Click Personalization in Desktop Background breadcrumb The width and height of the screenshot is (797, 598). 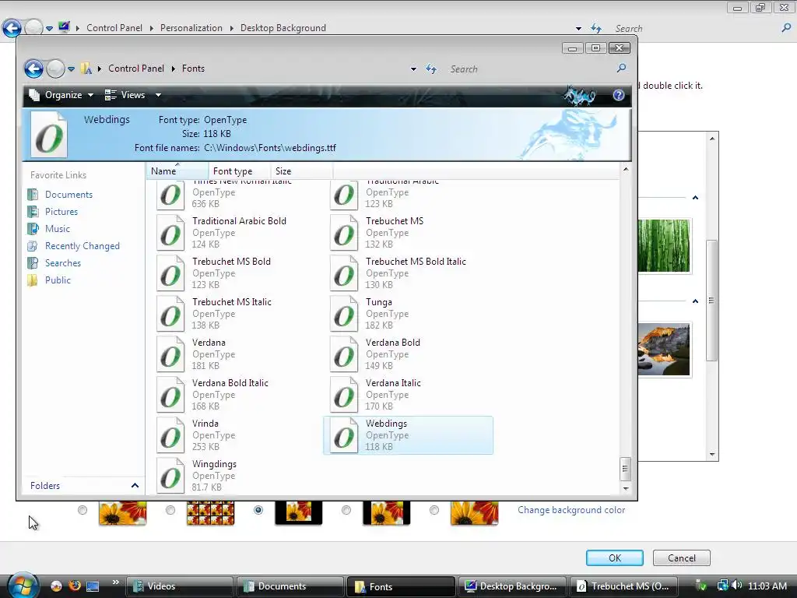pyautogui.click(x=191, y=28)
